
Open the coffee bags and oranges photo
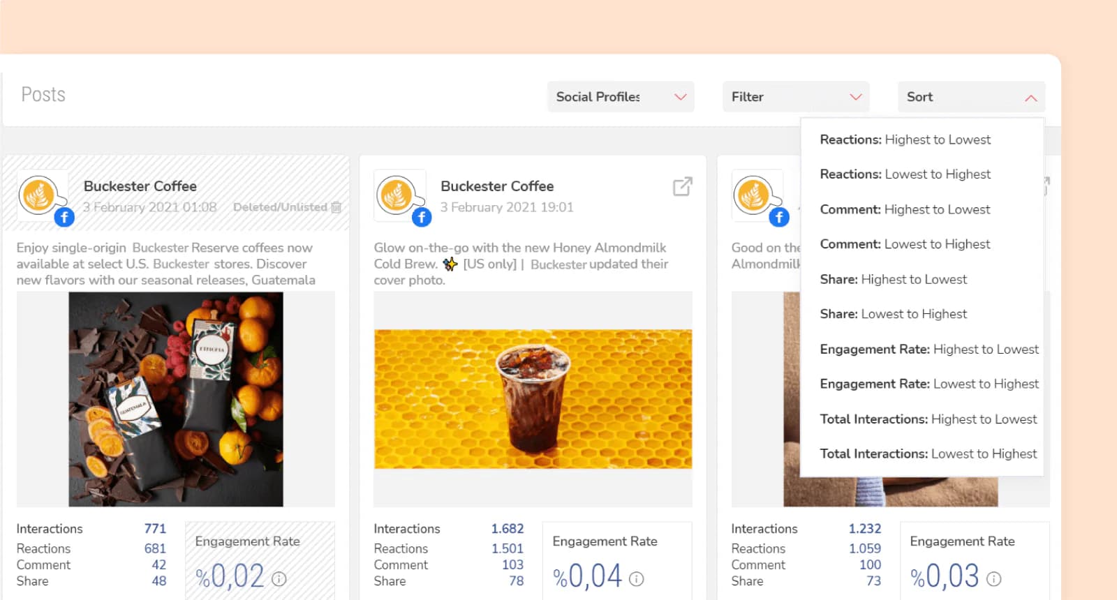tap(176, 399)
